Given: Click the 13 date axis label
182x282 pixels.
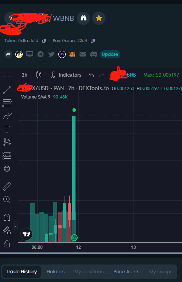Looking at the screenshot, I should click(x=133, y=247).
